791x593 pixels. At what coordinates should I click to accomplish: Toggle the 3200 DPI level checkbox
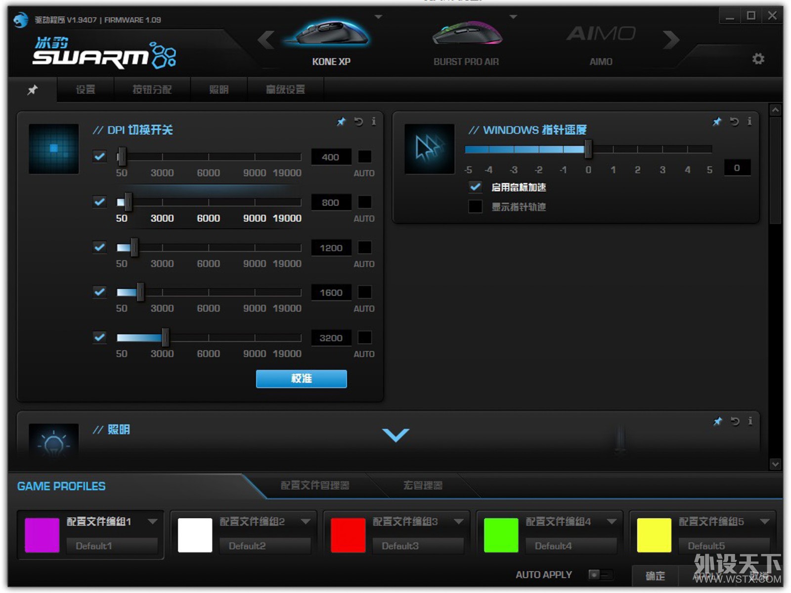(x=100, y=337)
